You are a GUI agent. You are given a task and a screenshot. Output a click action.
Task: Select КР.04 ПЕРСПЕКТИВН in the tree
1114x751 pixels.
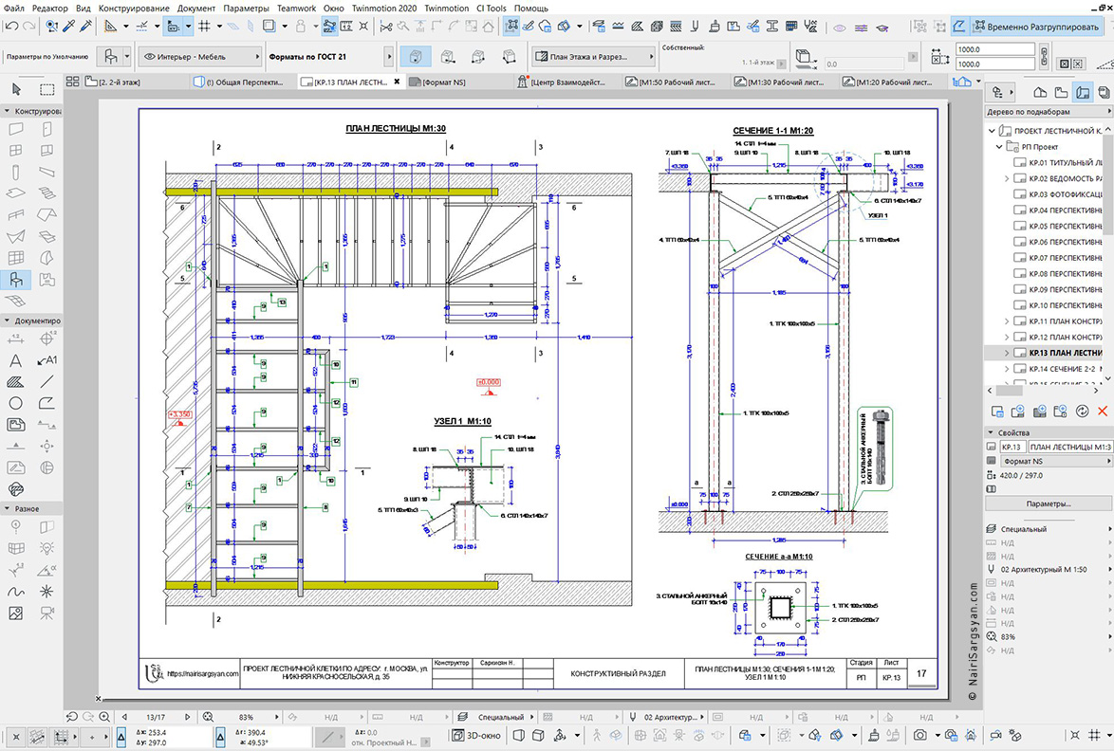click(x=1058, y=211)
